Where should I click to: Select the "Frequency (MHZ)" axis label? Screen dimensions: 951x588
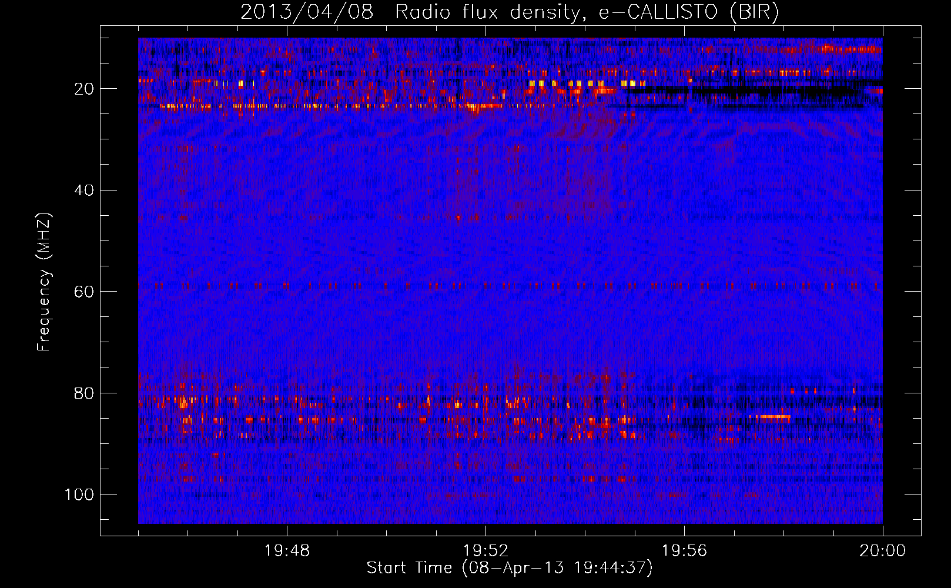(x=44, y=282)
